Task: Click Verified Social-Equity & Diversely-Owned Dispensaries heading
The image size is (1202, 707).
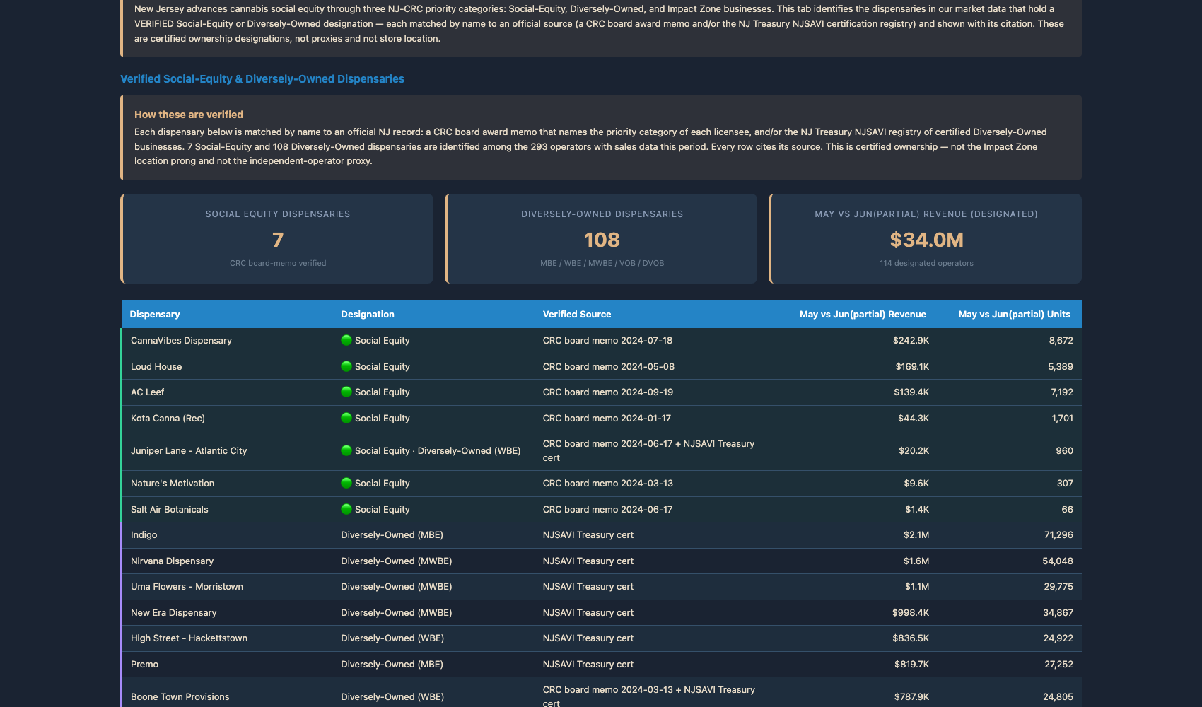Action: [x=262, y=79]
